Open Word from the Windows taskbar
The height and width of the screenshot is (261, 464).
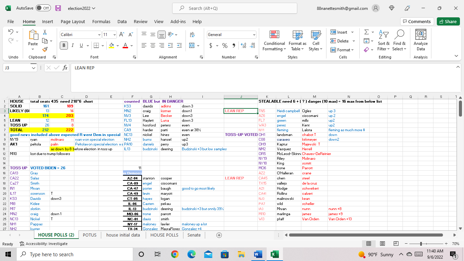(x=258, y=254)
